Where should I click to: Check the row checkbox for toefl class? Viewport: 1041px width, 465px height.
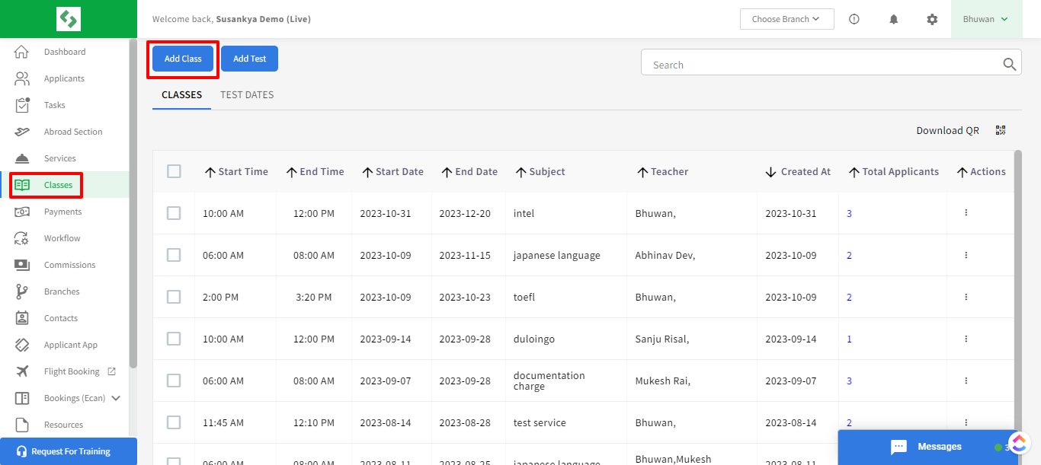pyautogui.click(x=174, y=296)
